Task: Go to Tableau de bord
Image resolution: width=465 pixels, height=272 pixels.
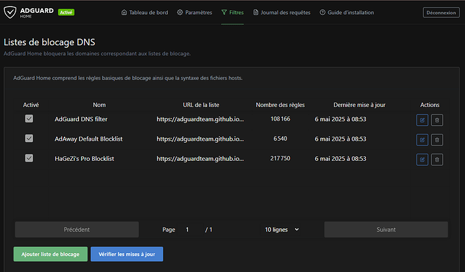Action: click(145, 12)
